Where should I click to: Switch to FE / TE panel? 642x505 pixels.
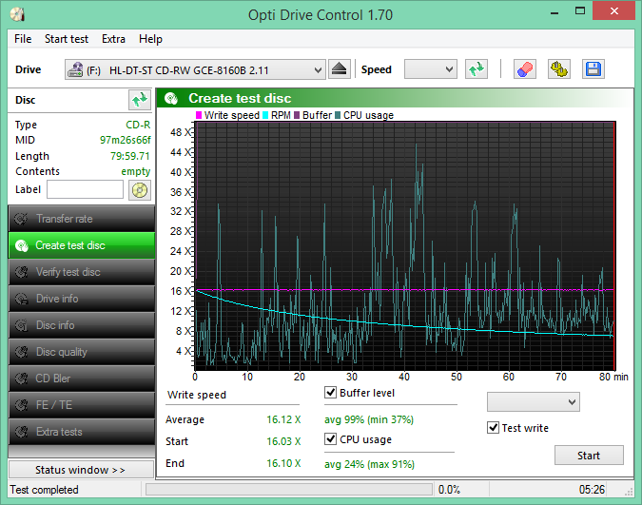(82, 405)
